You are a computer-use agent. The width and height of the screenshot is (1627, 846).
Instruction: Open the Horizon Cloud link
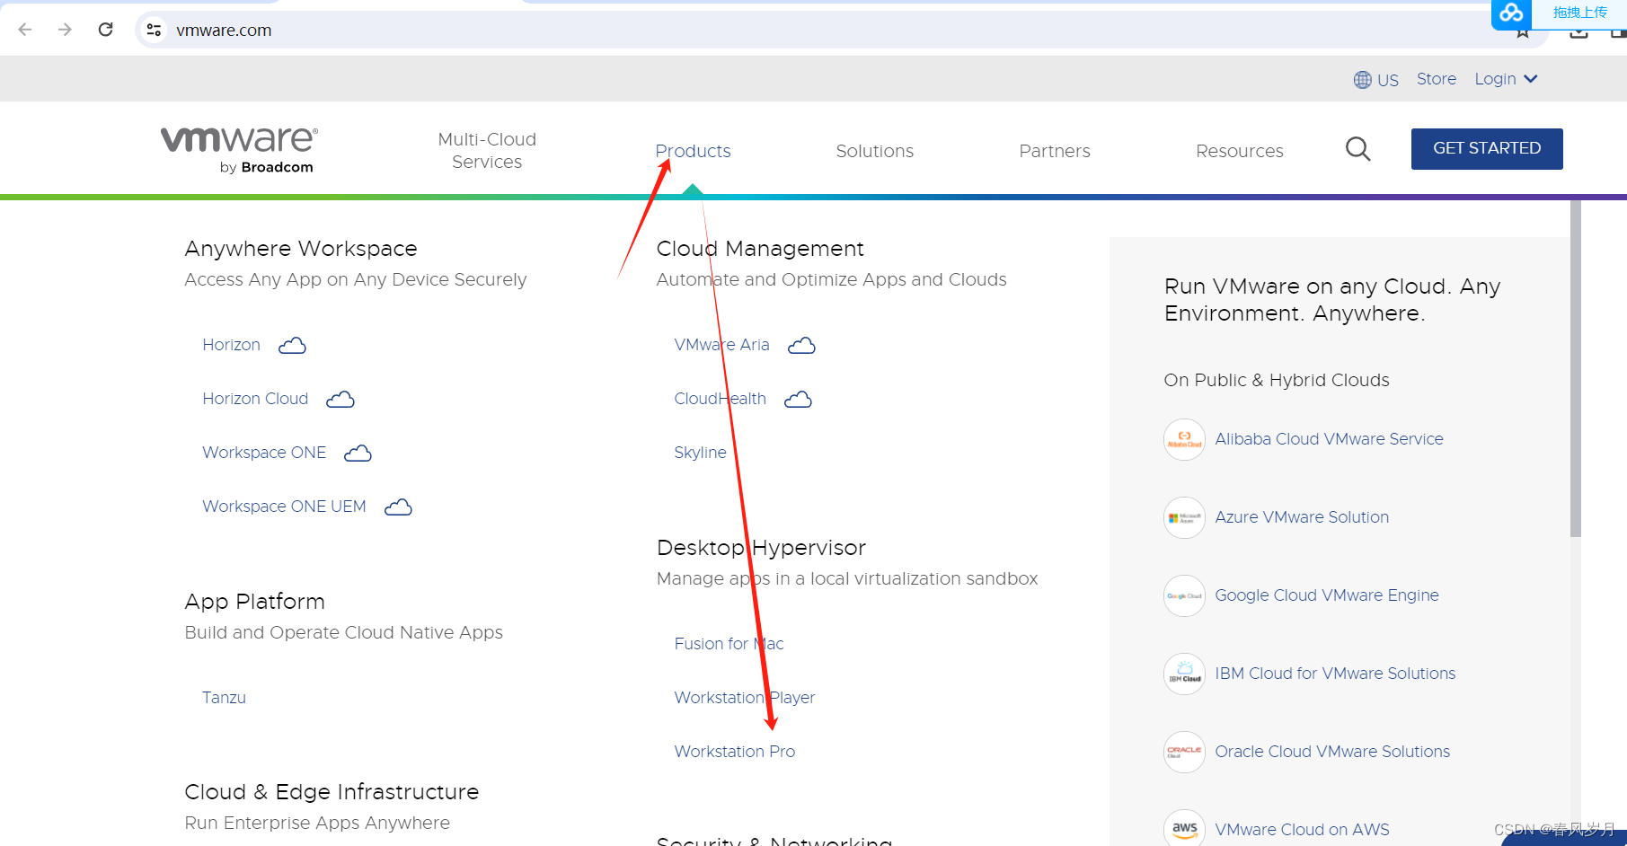[x=255, y=399]
